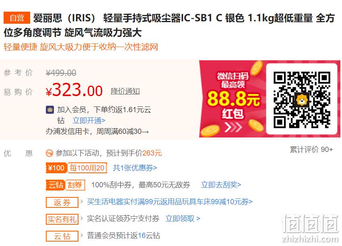The image size is (342, 246).
Task: Click the orange 自营 badge
Action: click(17, 18)
